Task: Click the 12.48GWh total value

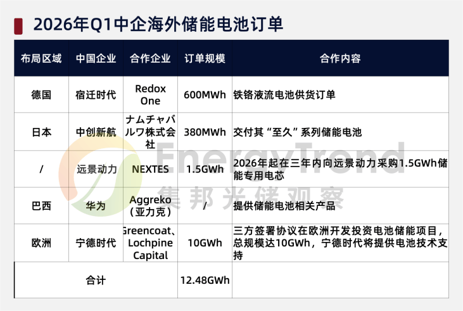Action: pos(205,281)
